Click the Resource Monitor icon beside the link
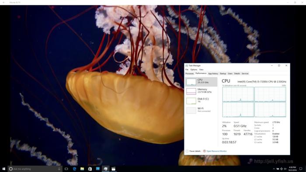Image resolution: width=306 pixels, height=172 pixels. tap(204, 151)
